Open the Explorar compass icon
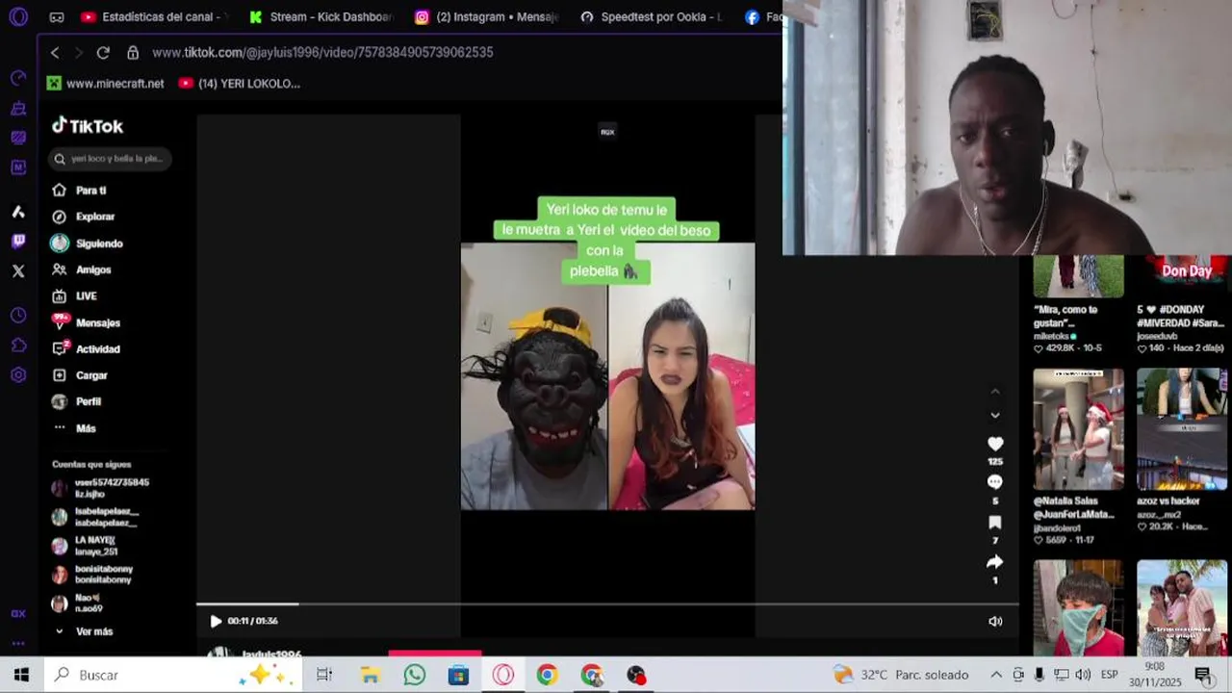The width and height of the screenshot is (1232, 693). coord(60,217)
